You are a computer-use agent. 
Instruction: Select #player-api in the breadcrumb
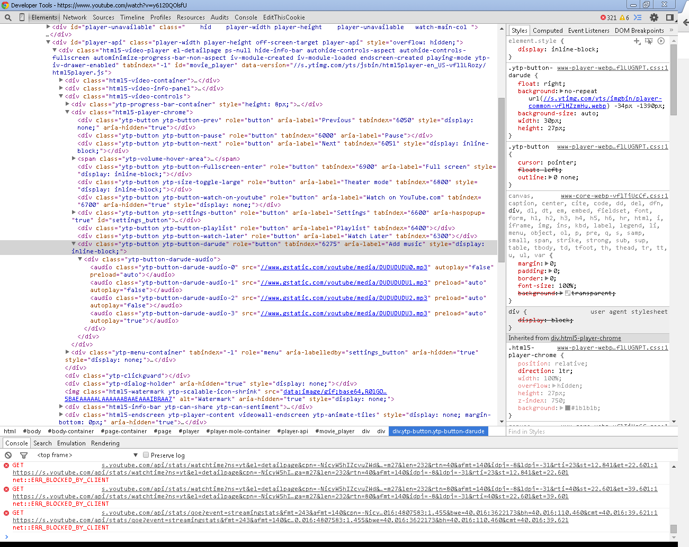point(292,431)
